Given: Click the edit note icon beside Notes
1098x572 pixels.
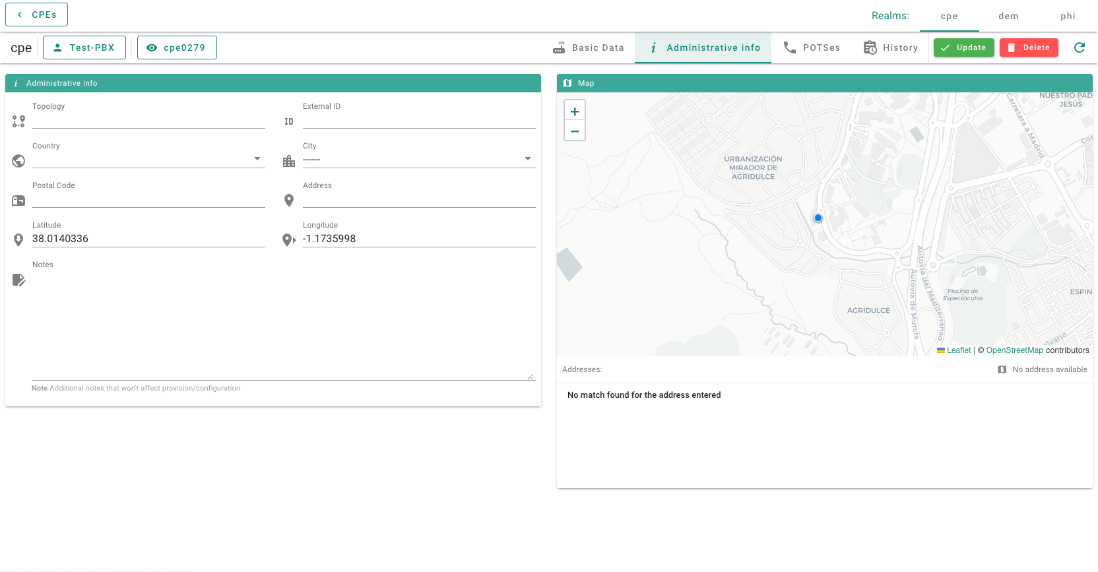Looking at the screenshot, I should tap(19, 280).
